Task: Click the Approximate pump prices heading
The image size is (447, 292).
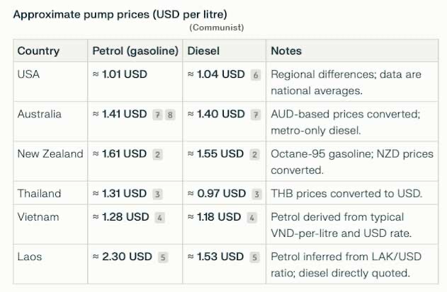Action: [x=120, y=15]
